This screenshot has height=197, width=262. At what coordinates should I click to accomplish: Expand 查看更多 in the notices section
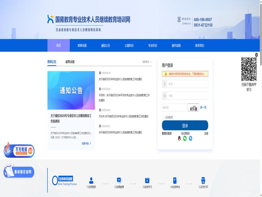(x=147, y=62)
